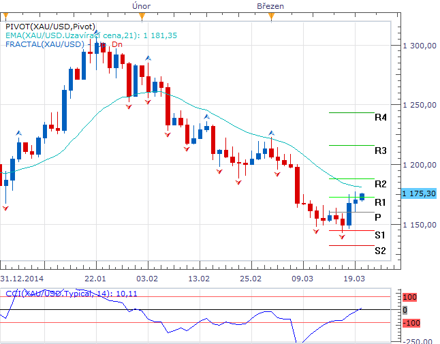440x344 pixels.
Task: Click the CCI(XAU/USD.Typical,14) indicator label
Action: tap(72, 294)
